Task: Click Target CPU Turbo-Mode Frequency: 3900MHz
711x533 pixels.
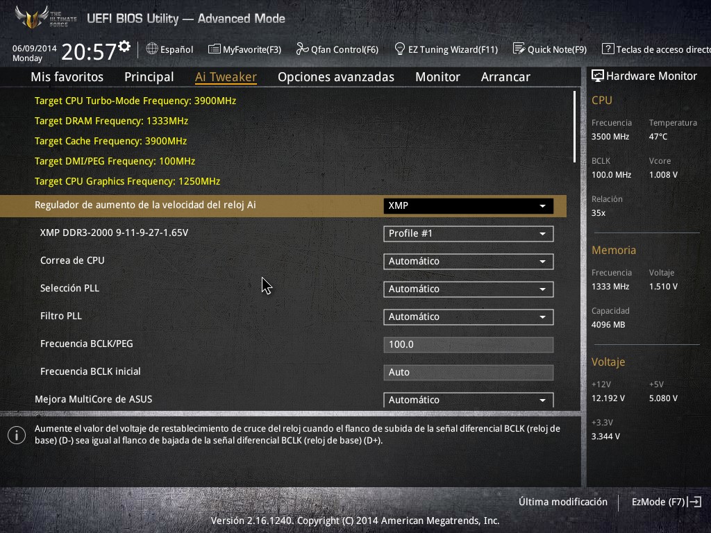Action: tap(135, 101)
